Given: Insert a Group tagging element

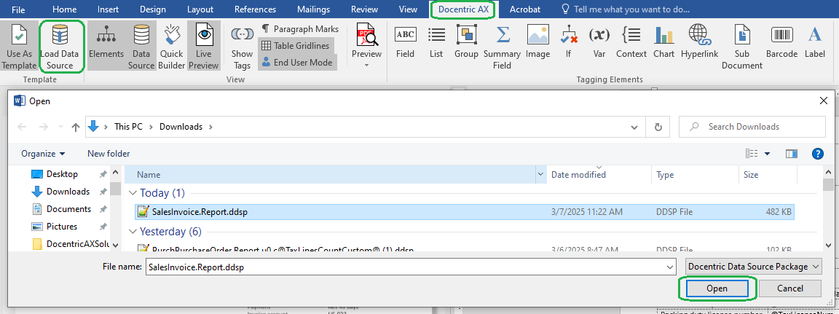Looking at the screenshot, I should (466, 42).
